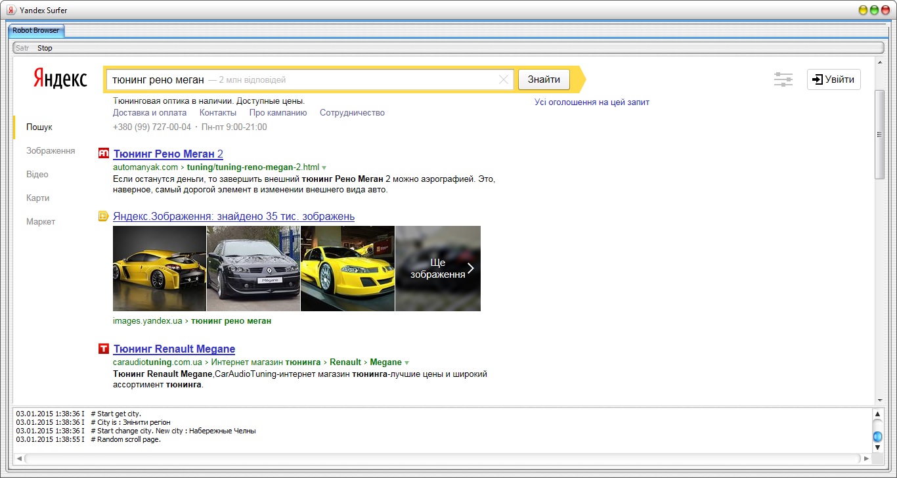Click the Yandex Images result icon
The width and height of the screenshot is (897, 478).
coord(103,216)
